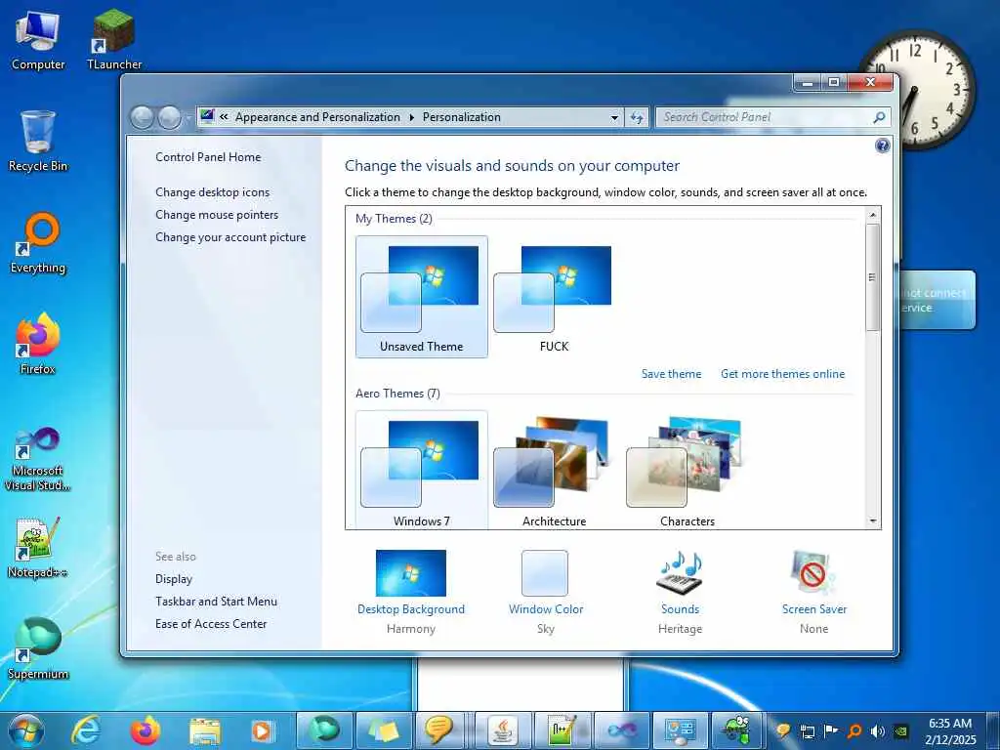Select the Recycle Bin desktop icon
Viewport: 1000px width, 750px height.
coord(38,141)
